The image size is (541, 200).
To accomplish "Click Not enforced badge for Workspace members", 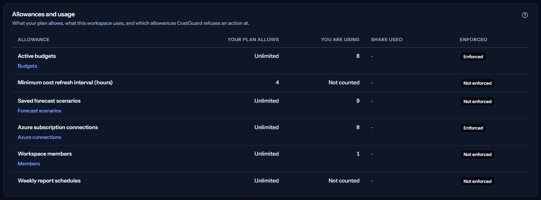I will click(477, 154).
